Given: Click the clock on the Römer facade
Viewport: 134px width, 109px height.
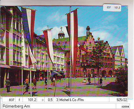Looking at the screenshot, I should (90, 47).
